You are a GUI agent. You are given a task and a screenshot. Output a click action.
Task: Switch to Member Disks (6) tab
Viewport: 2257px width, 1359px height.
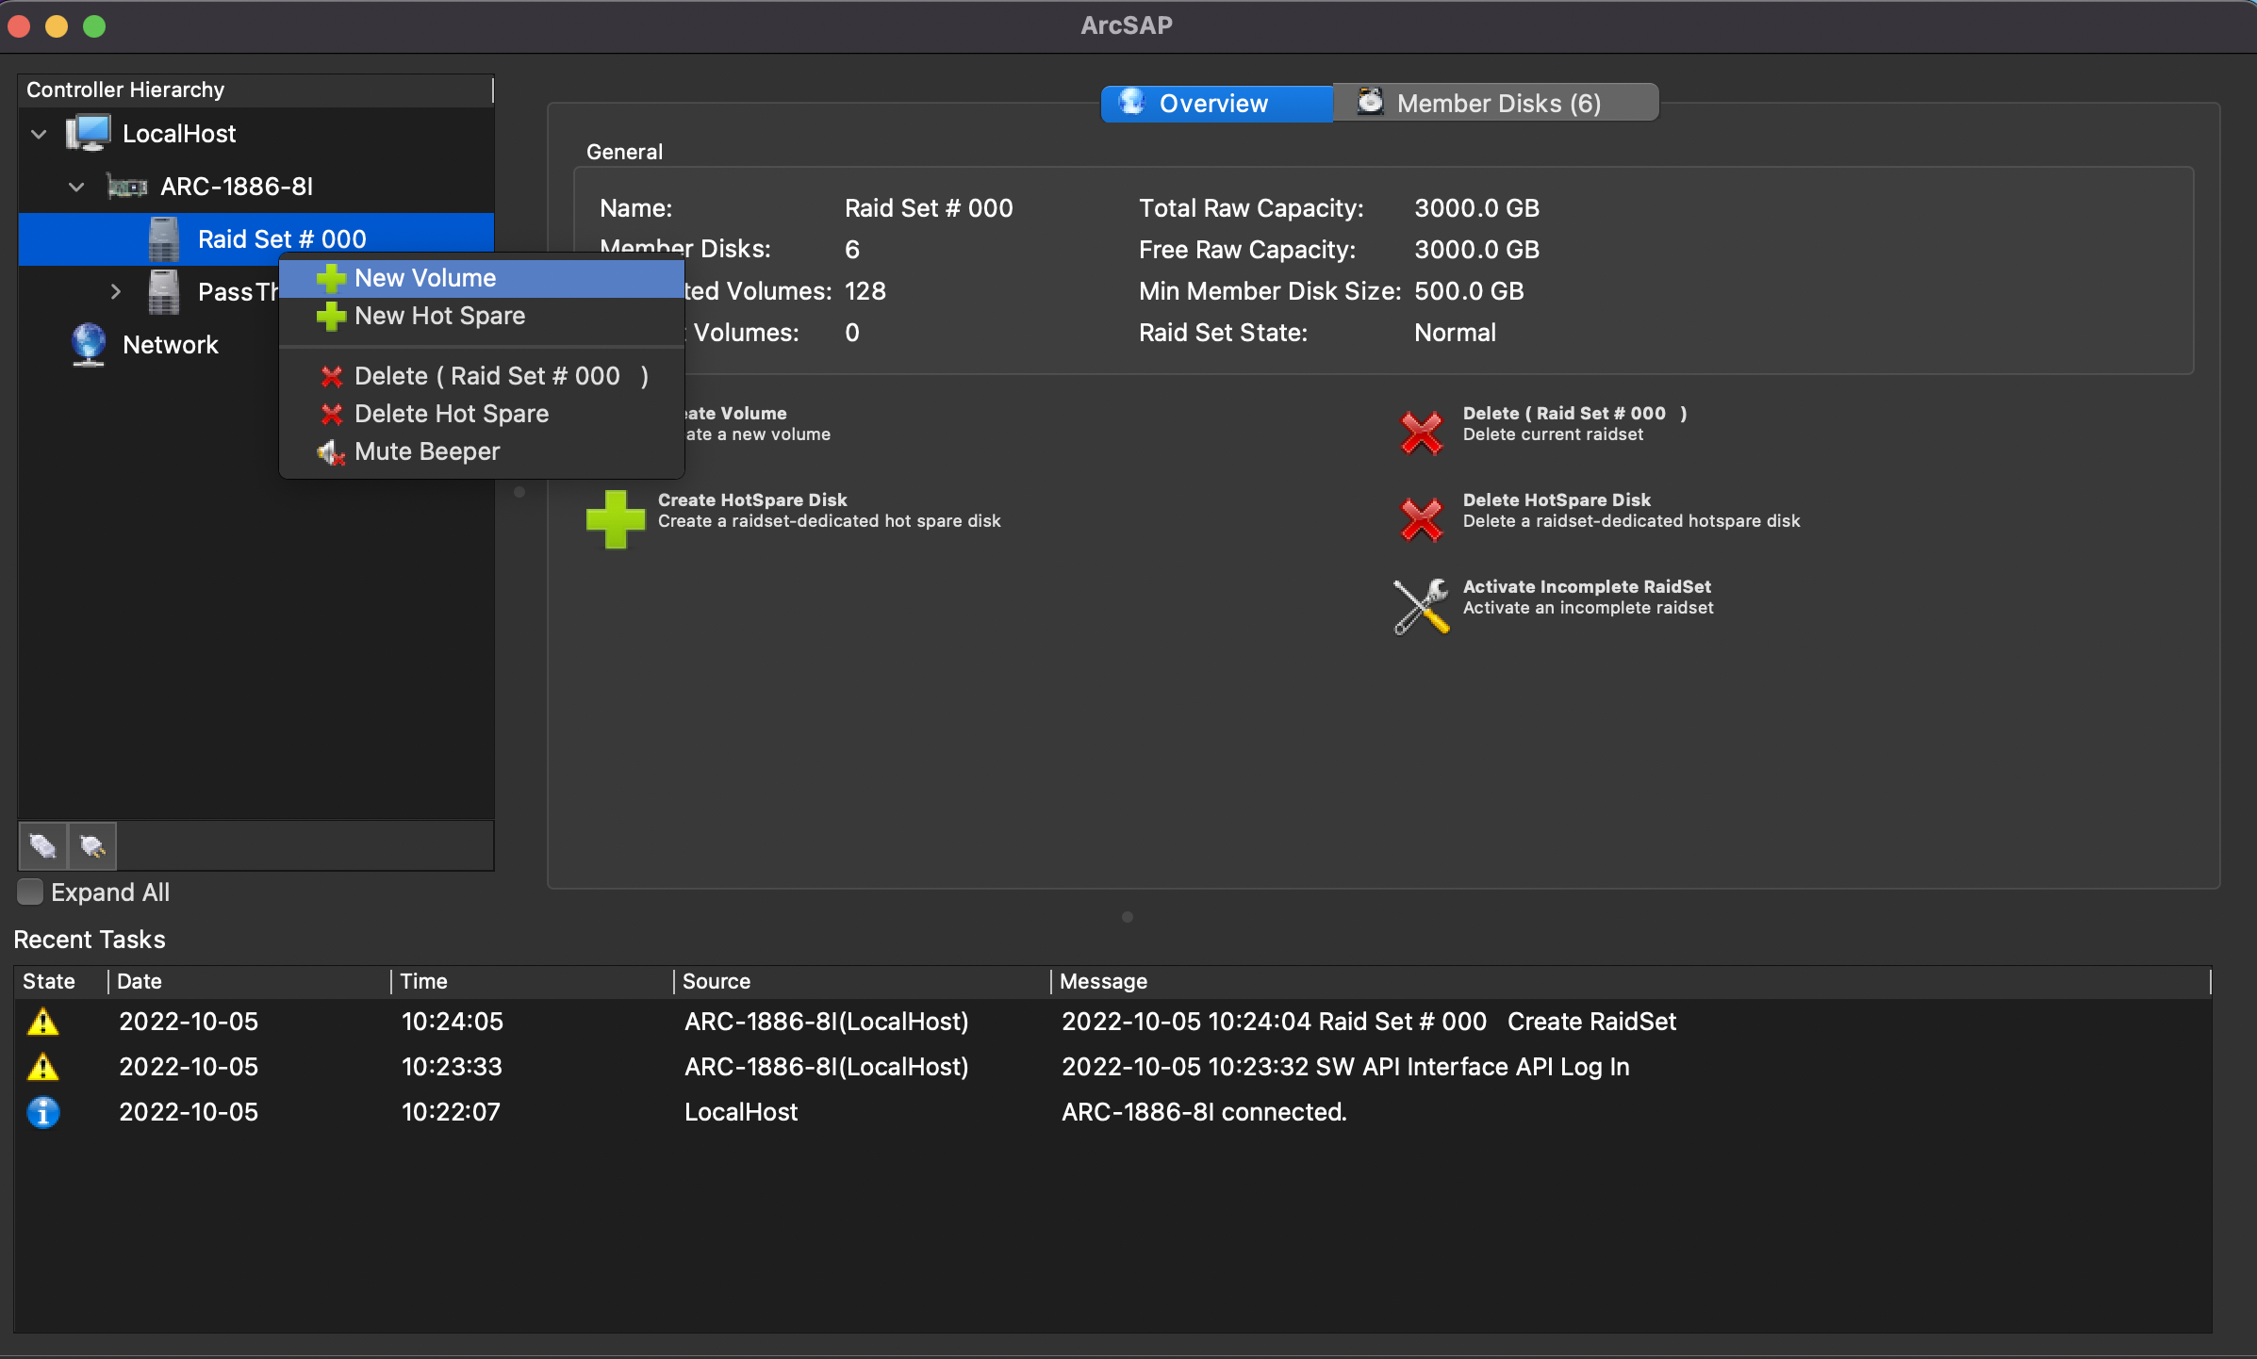[1495, 103]
